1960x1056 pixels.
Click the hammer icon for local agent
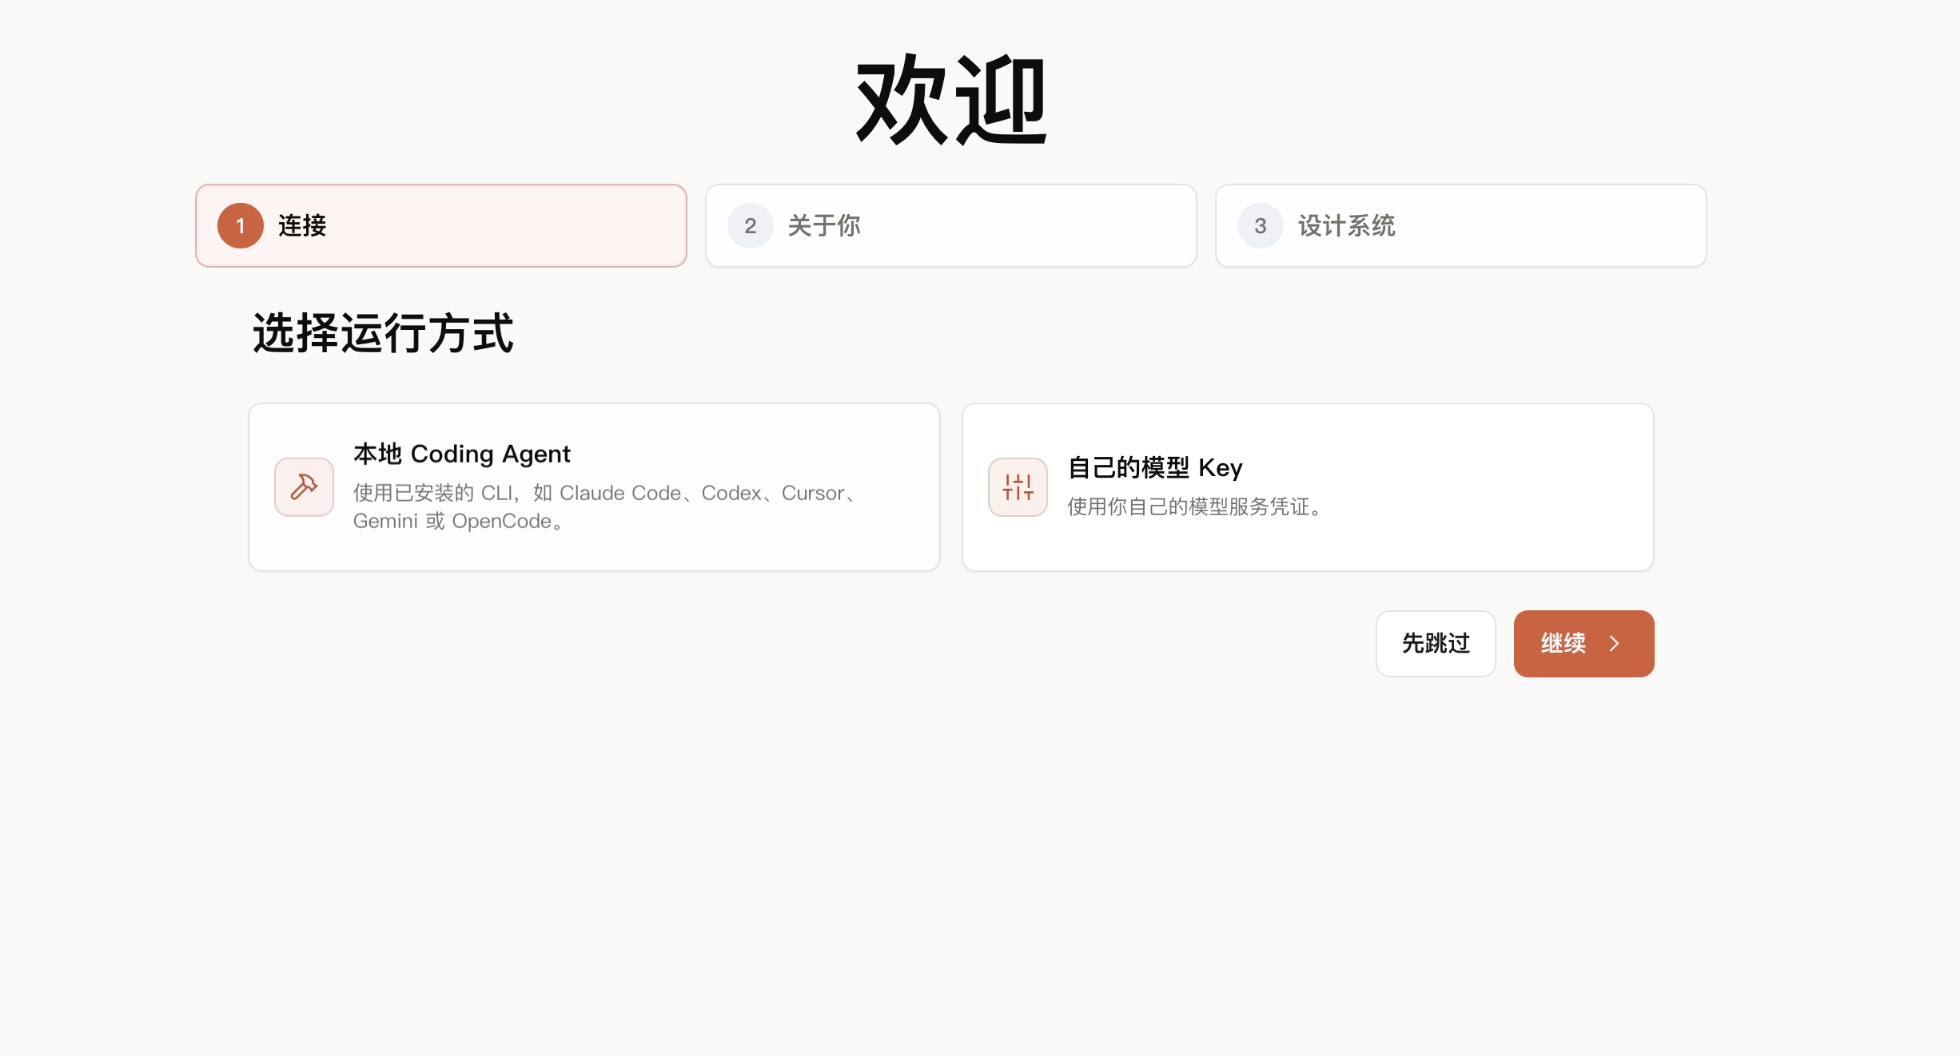click(x=304, y=486)
